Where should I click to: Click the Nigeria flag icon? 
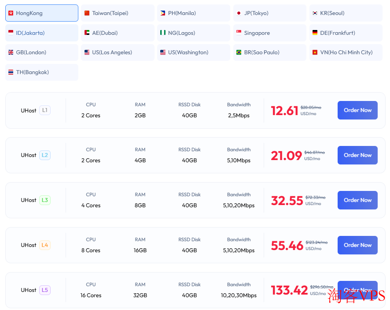pos(163,33)
